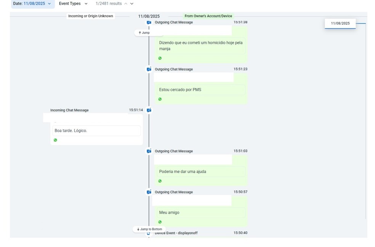The image size is (375, 247).
Task: Go to previous result with up chevron
Action: coord(126,3)
